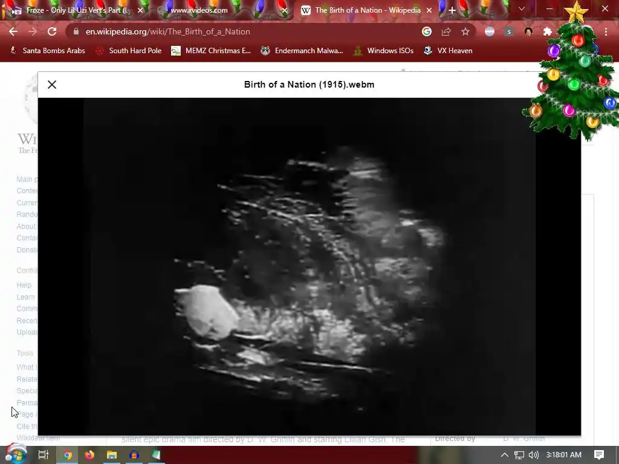Open the Endermanch Malwa... bookmark
Screen dimensions: 619x464
(x=302, y=51)
